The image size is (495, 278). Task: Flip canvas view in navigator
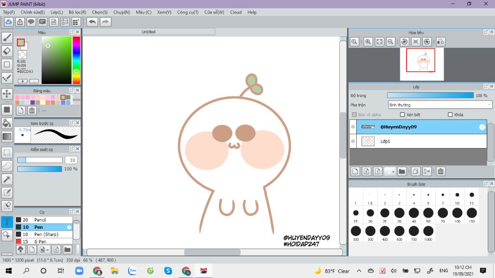[440, 42]
